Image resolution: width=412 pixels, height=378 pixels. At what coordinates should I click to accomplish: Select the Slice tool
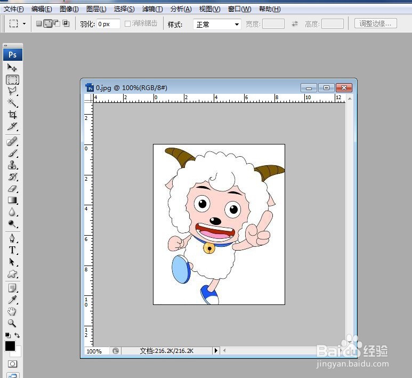[x=12, y=126]
